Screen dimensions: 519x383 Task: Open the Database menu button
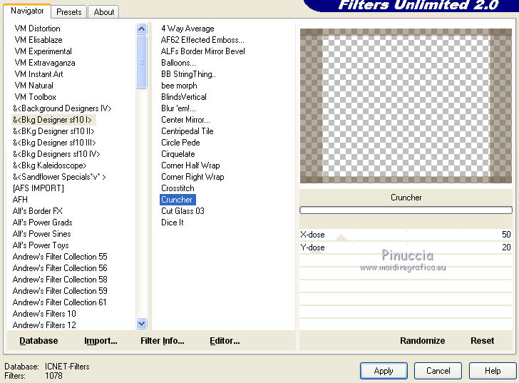coord(38,341)
